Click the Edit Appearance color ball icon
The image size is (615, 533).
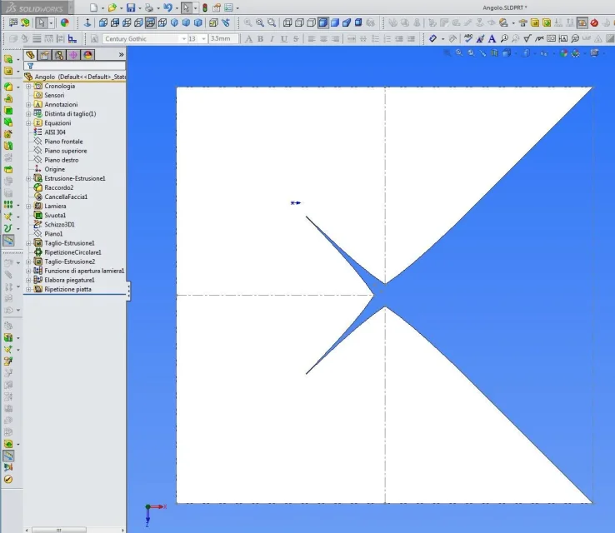[x=65, y=22]
